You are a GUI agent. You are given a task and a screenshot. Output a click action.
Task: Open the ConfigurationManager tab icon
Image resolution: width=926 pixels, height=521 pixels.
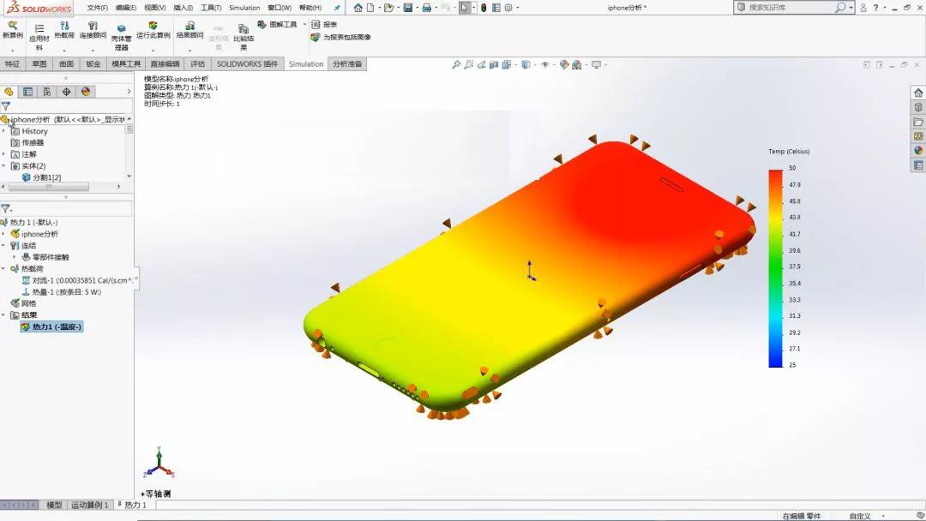(x=46, y=92)
